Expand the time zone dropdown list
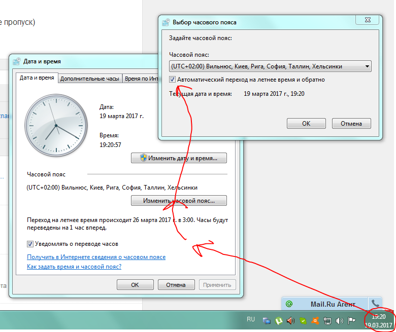 point(367,66)
